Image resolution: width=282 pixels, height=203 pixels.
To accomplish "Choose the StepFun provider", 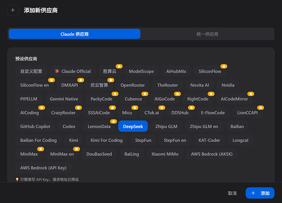I will (143, 140).
